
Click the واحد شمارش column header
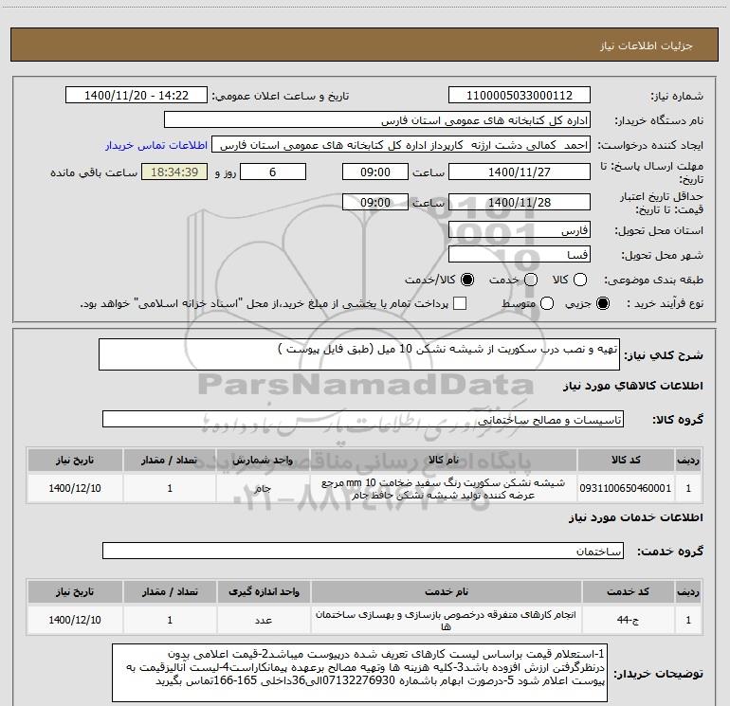pos(263,460)
